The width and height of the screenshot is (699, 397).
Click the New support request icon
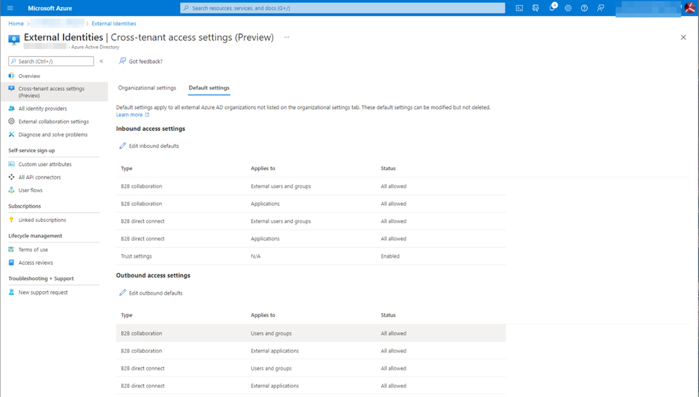12,293
